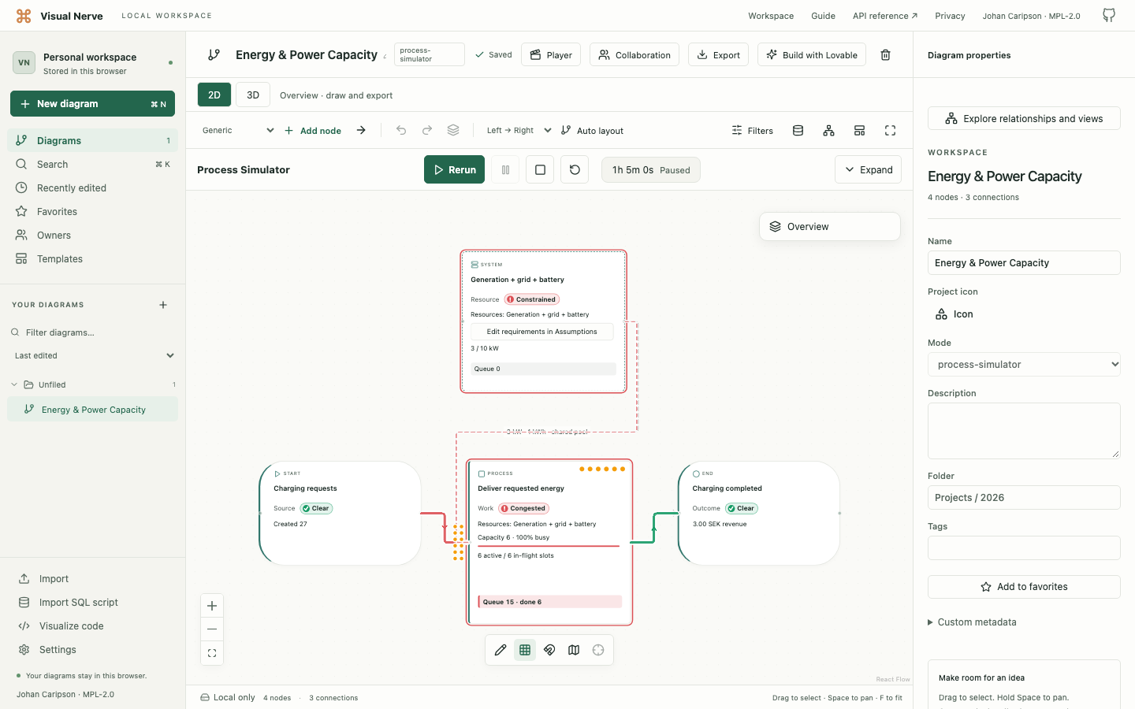Click the redo arrow icon
The height and width of the screenshot is (709, 1135).
coord(427,130)
